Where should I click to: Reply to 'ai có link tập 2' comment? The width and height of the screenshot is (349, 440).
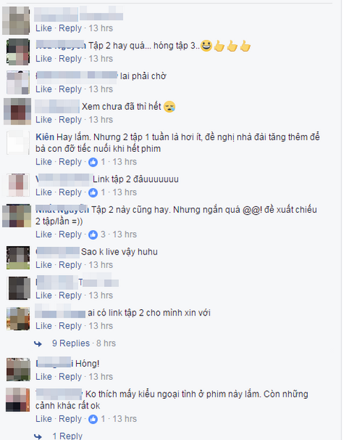tap(70, 326)
